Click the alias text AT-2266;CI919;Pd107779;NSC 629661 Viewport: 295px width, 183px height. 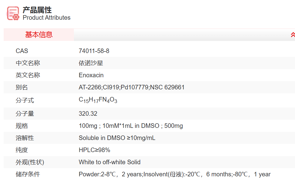(x=131, y=87)
